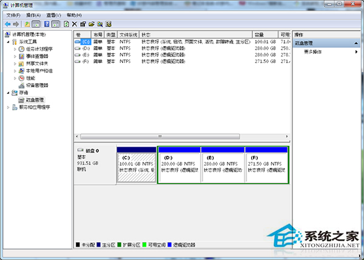This screenshot has height=260, width=364.
Task: Expand the 共享文件夹 node arrow
Action: tap(15, 64)
